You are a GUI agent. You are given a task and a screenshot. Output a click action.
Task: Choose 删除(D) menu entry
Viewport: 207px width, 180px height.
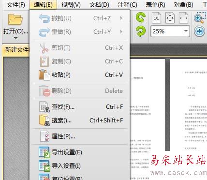click(80, 91)
